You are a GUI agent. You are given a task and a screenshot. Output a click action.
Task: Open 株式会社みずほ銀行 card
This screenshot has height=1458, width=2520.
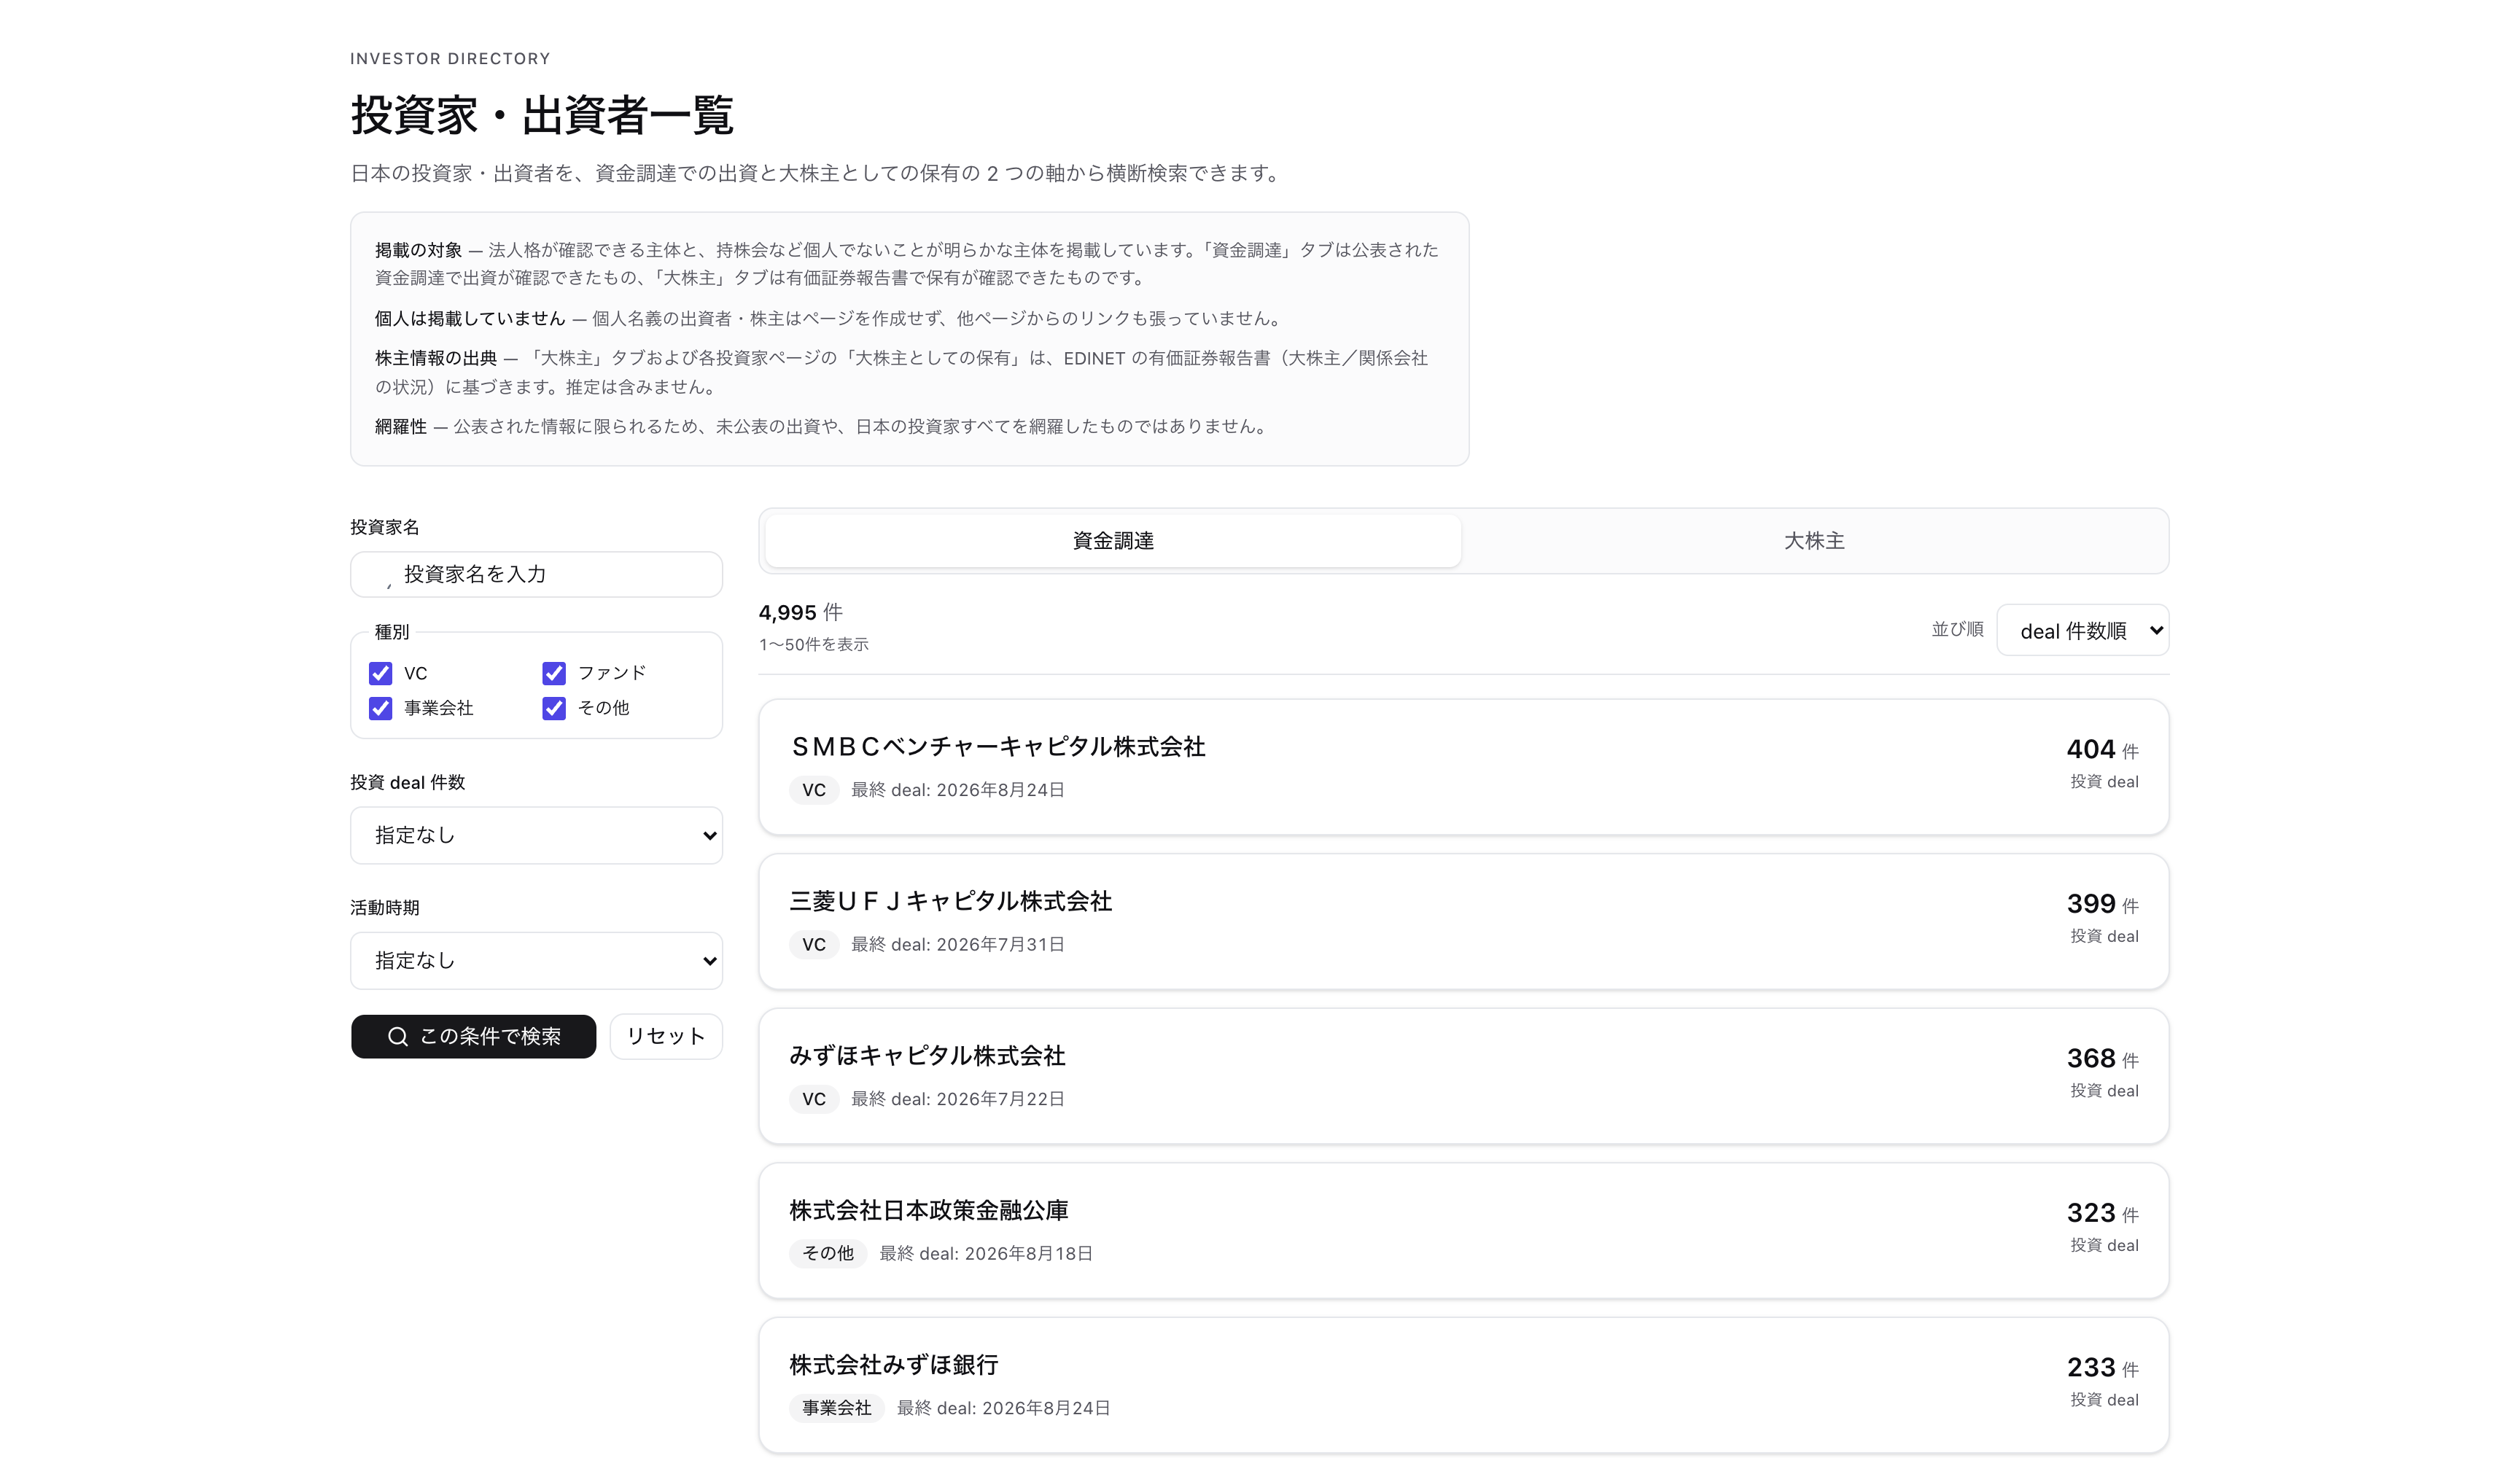(1463, 1385)
